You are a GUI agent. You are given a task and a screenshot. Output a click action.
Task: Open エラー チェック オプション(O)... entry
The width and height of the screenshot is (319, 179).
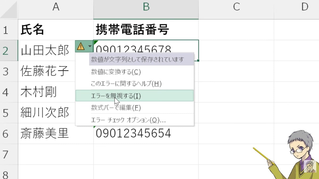[135, 120]
